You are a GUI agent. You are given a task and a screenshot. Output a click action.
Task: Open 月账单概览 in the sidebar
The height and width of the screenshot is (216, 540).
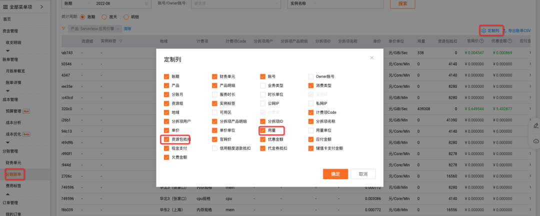[15, 71]
